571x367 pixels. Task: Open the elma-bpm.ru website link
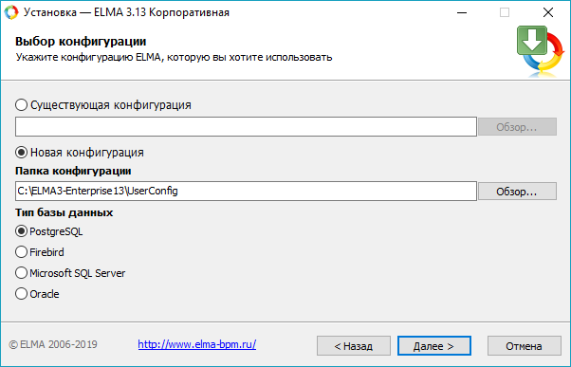[197, 344]
